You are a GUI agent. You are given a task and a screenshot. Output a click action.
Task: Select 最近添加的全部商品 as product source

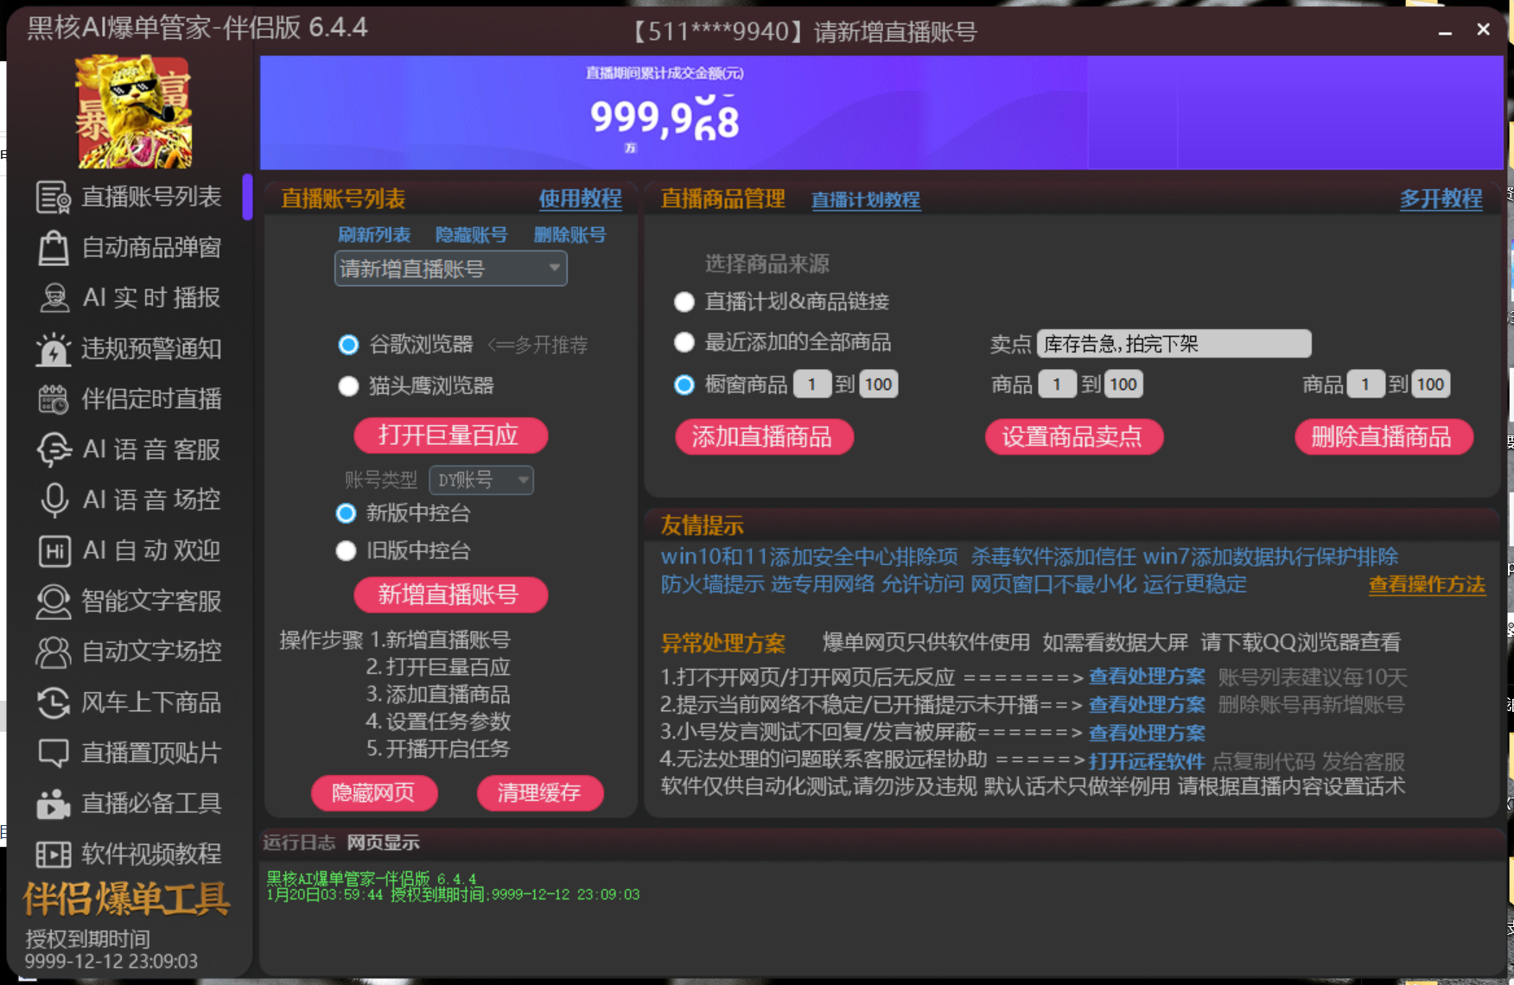(x=684, y=342)
